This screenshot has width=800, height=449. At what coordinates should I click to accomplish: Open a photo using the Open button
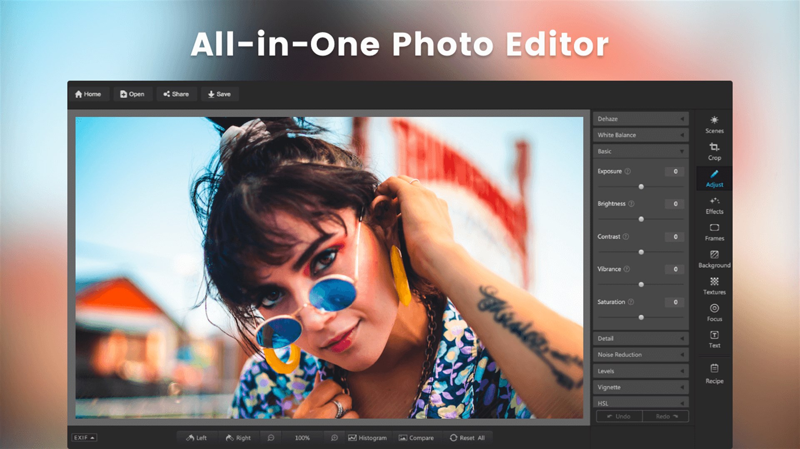coord(132,94)
